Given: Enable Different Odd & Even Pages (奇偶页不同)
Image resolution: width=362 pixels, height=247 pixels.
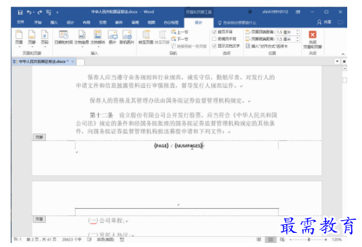Looking at the screenshot, I should pyautogui.click(x=214, y=39).
